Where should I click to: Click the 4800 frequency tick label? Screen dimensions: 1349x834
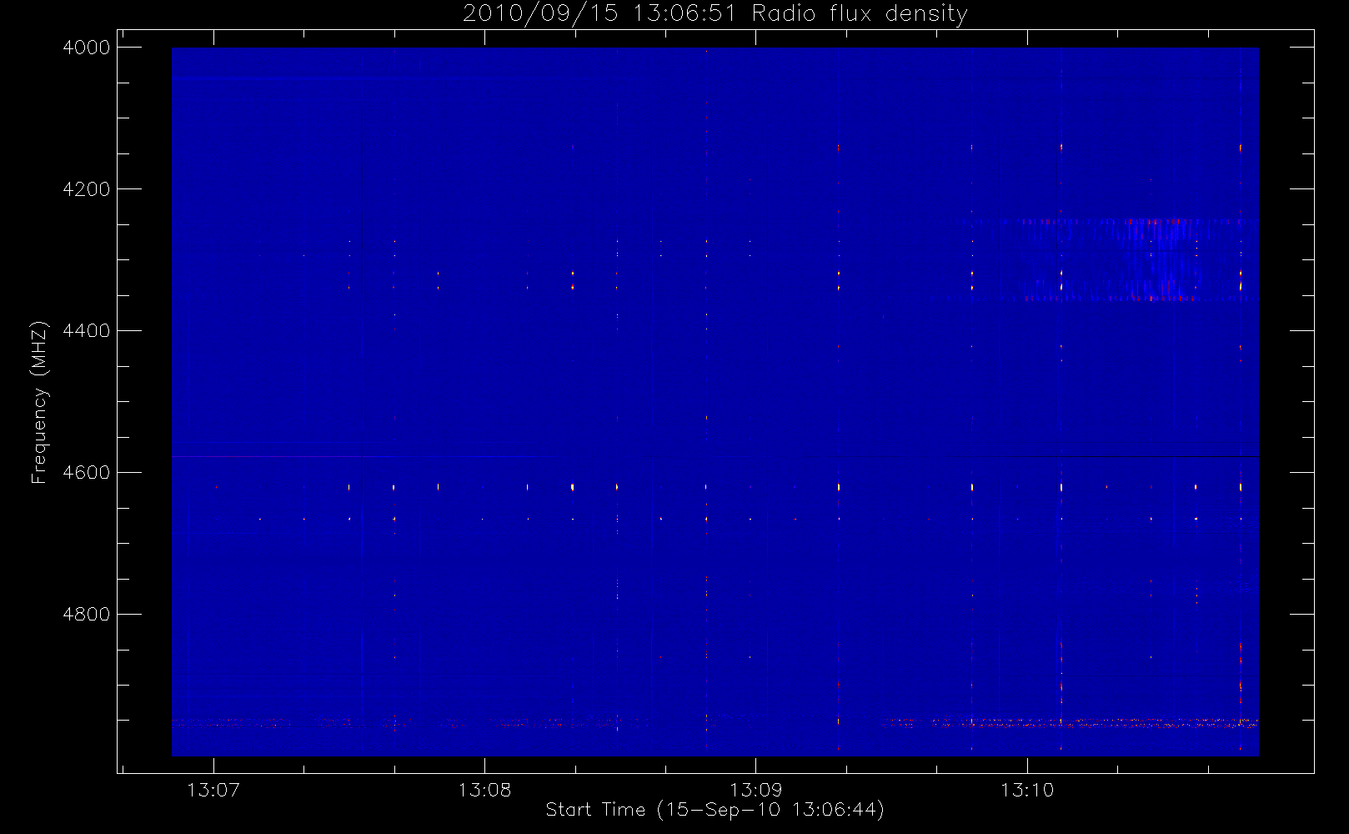coord(87,615)
